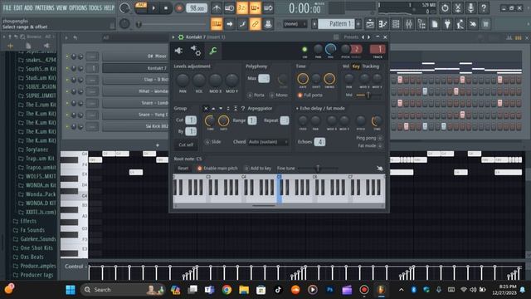The width and height of the screenshot is (531, 299).
Task: Toggle the Kontakt 7 channel ON light
Action: coord(304,50)
